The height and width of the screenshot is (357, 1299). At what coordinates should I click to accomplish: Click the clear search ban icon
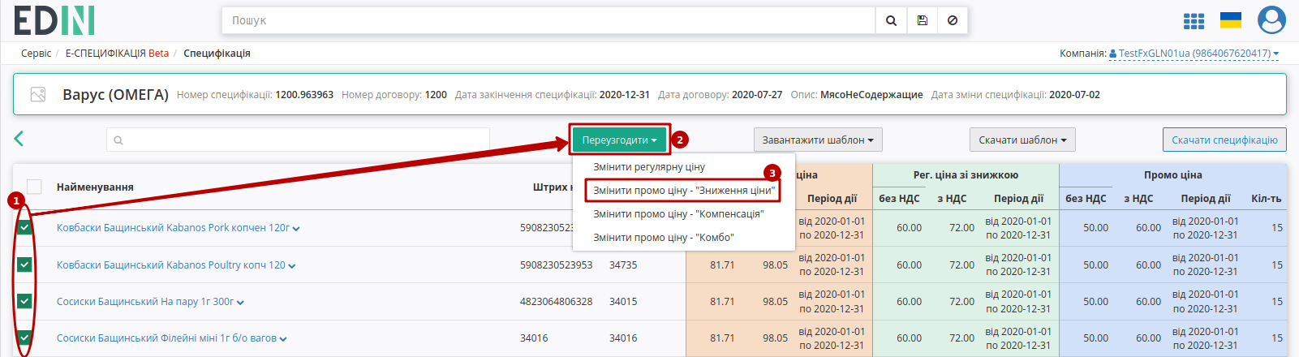click(953, 20)
